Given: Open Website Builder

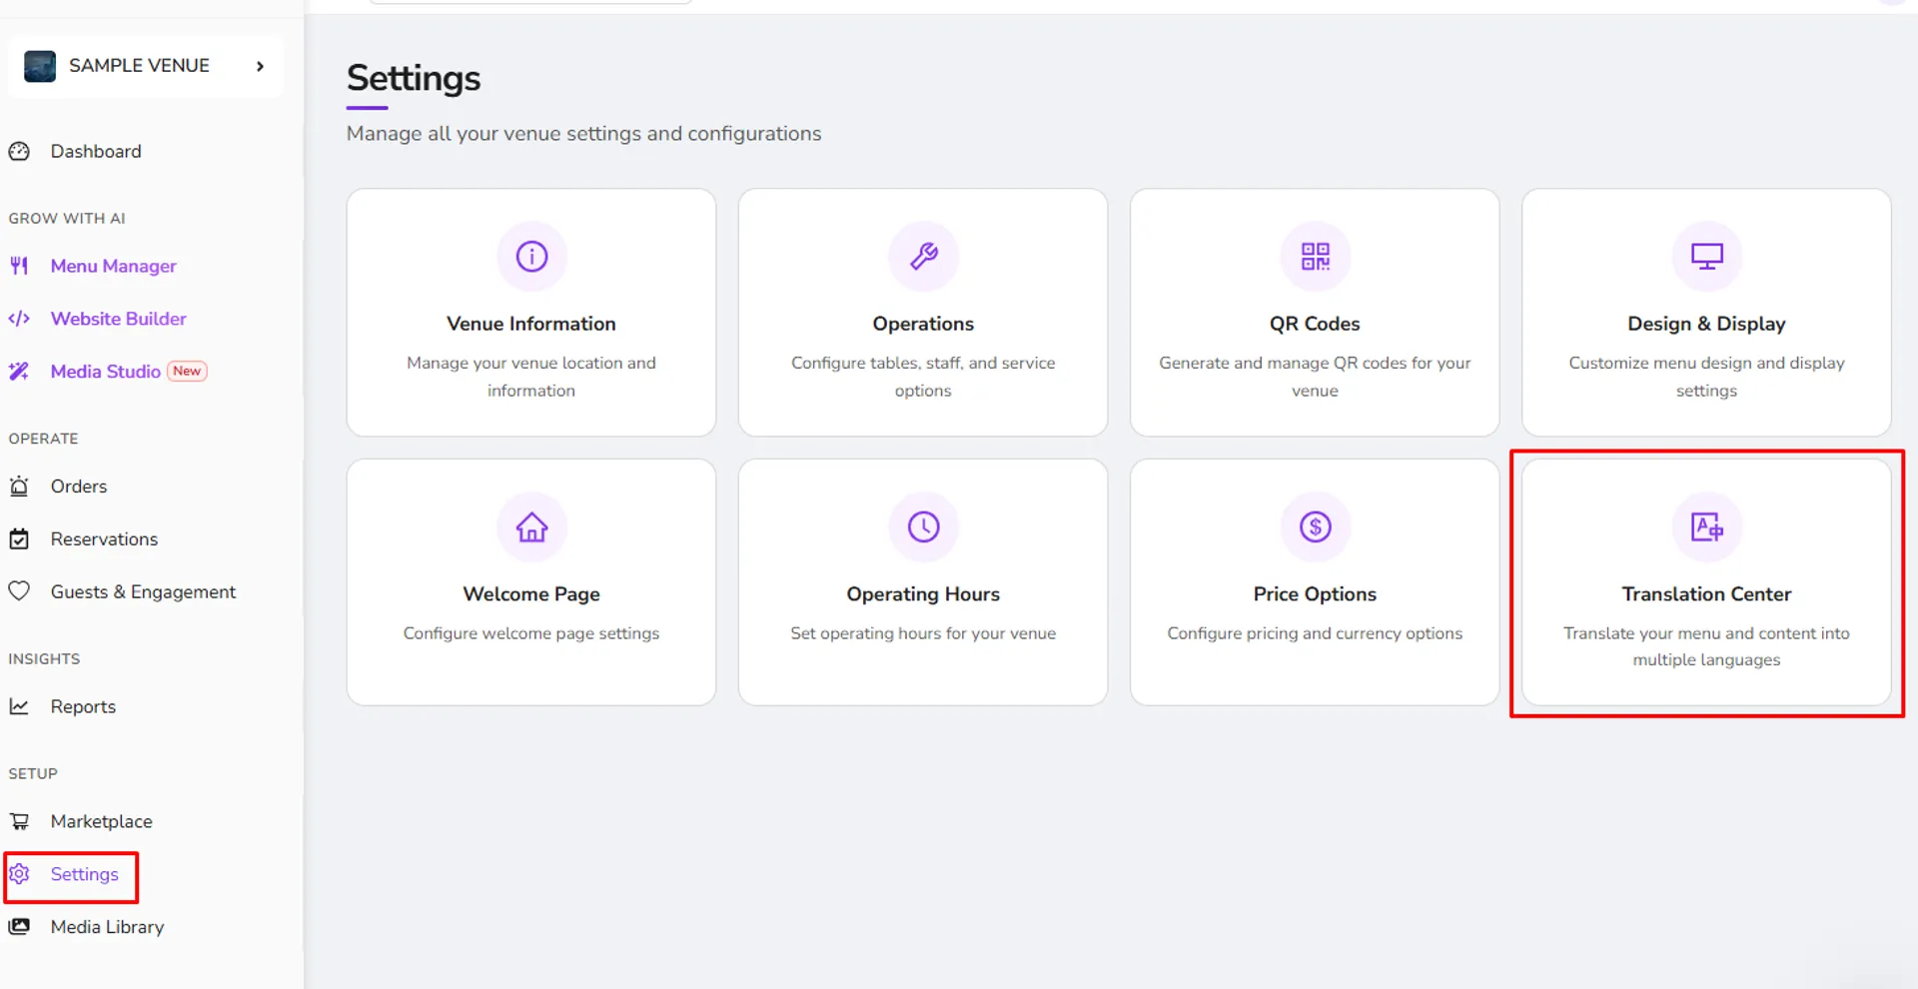Looking at the screenshot, I should [x=119, y=319].
